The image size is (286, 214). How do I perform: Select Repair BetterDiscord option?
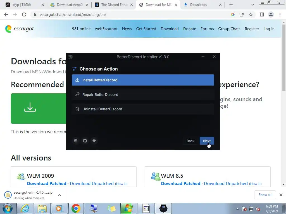(143, 95)
